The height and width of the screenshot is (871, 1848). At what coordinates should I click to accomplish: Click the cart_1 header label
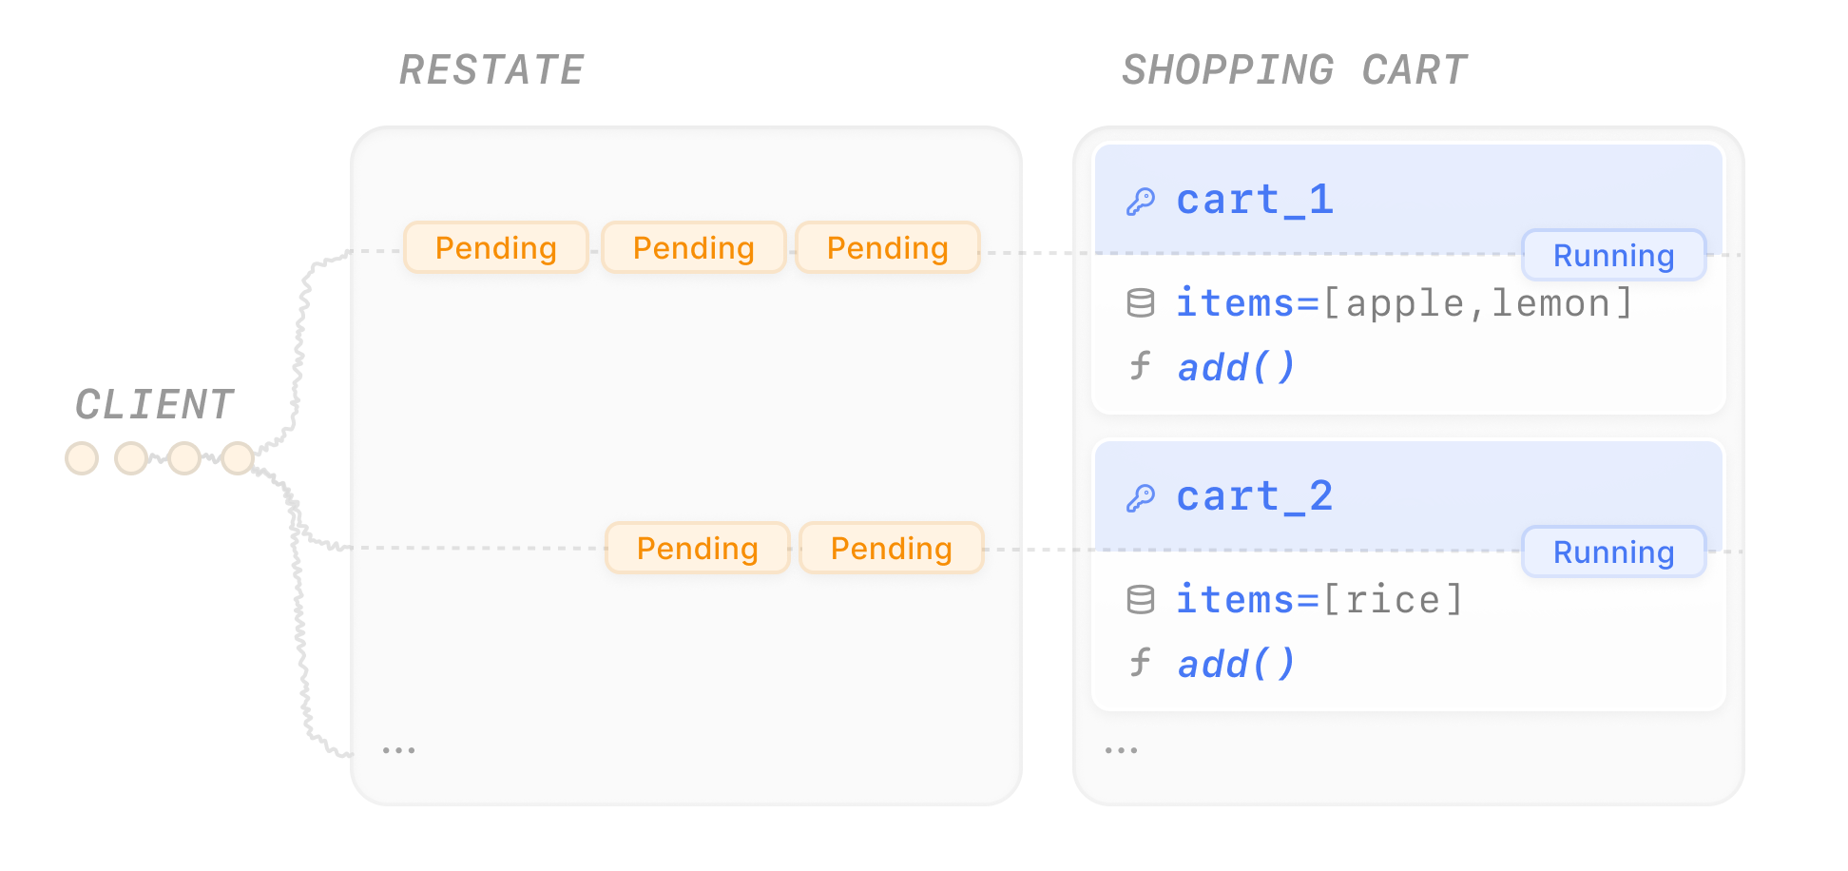click(1255, 201)
